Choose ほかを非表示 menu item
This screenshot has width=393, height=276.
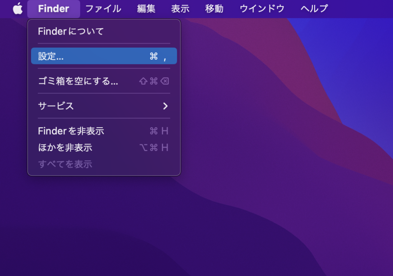[x=104, y=148]
